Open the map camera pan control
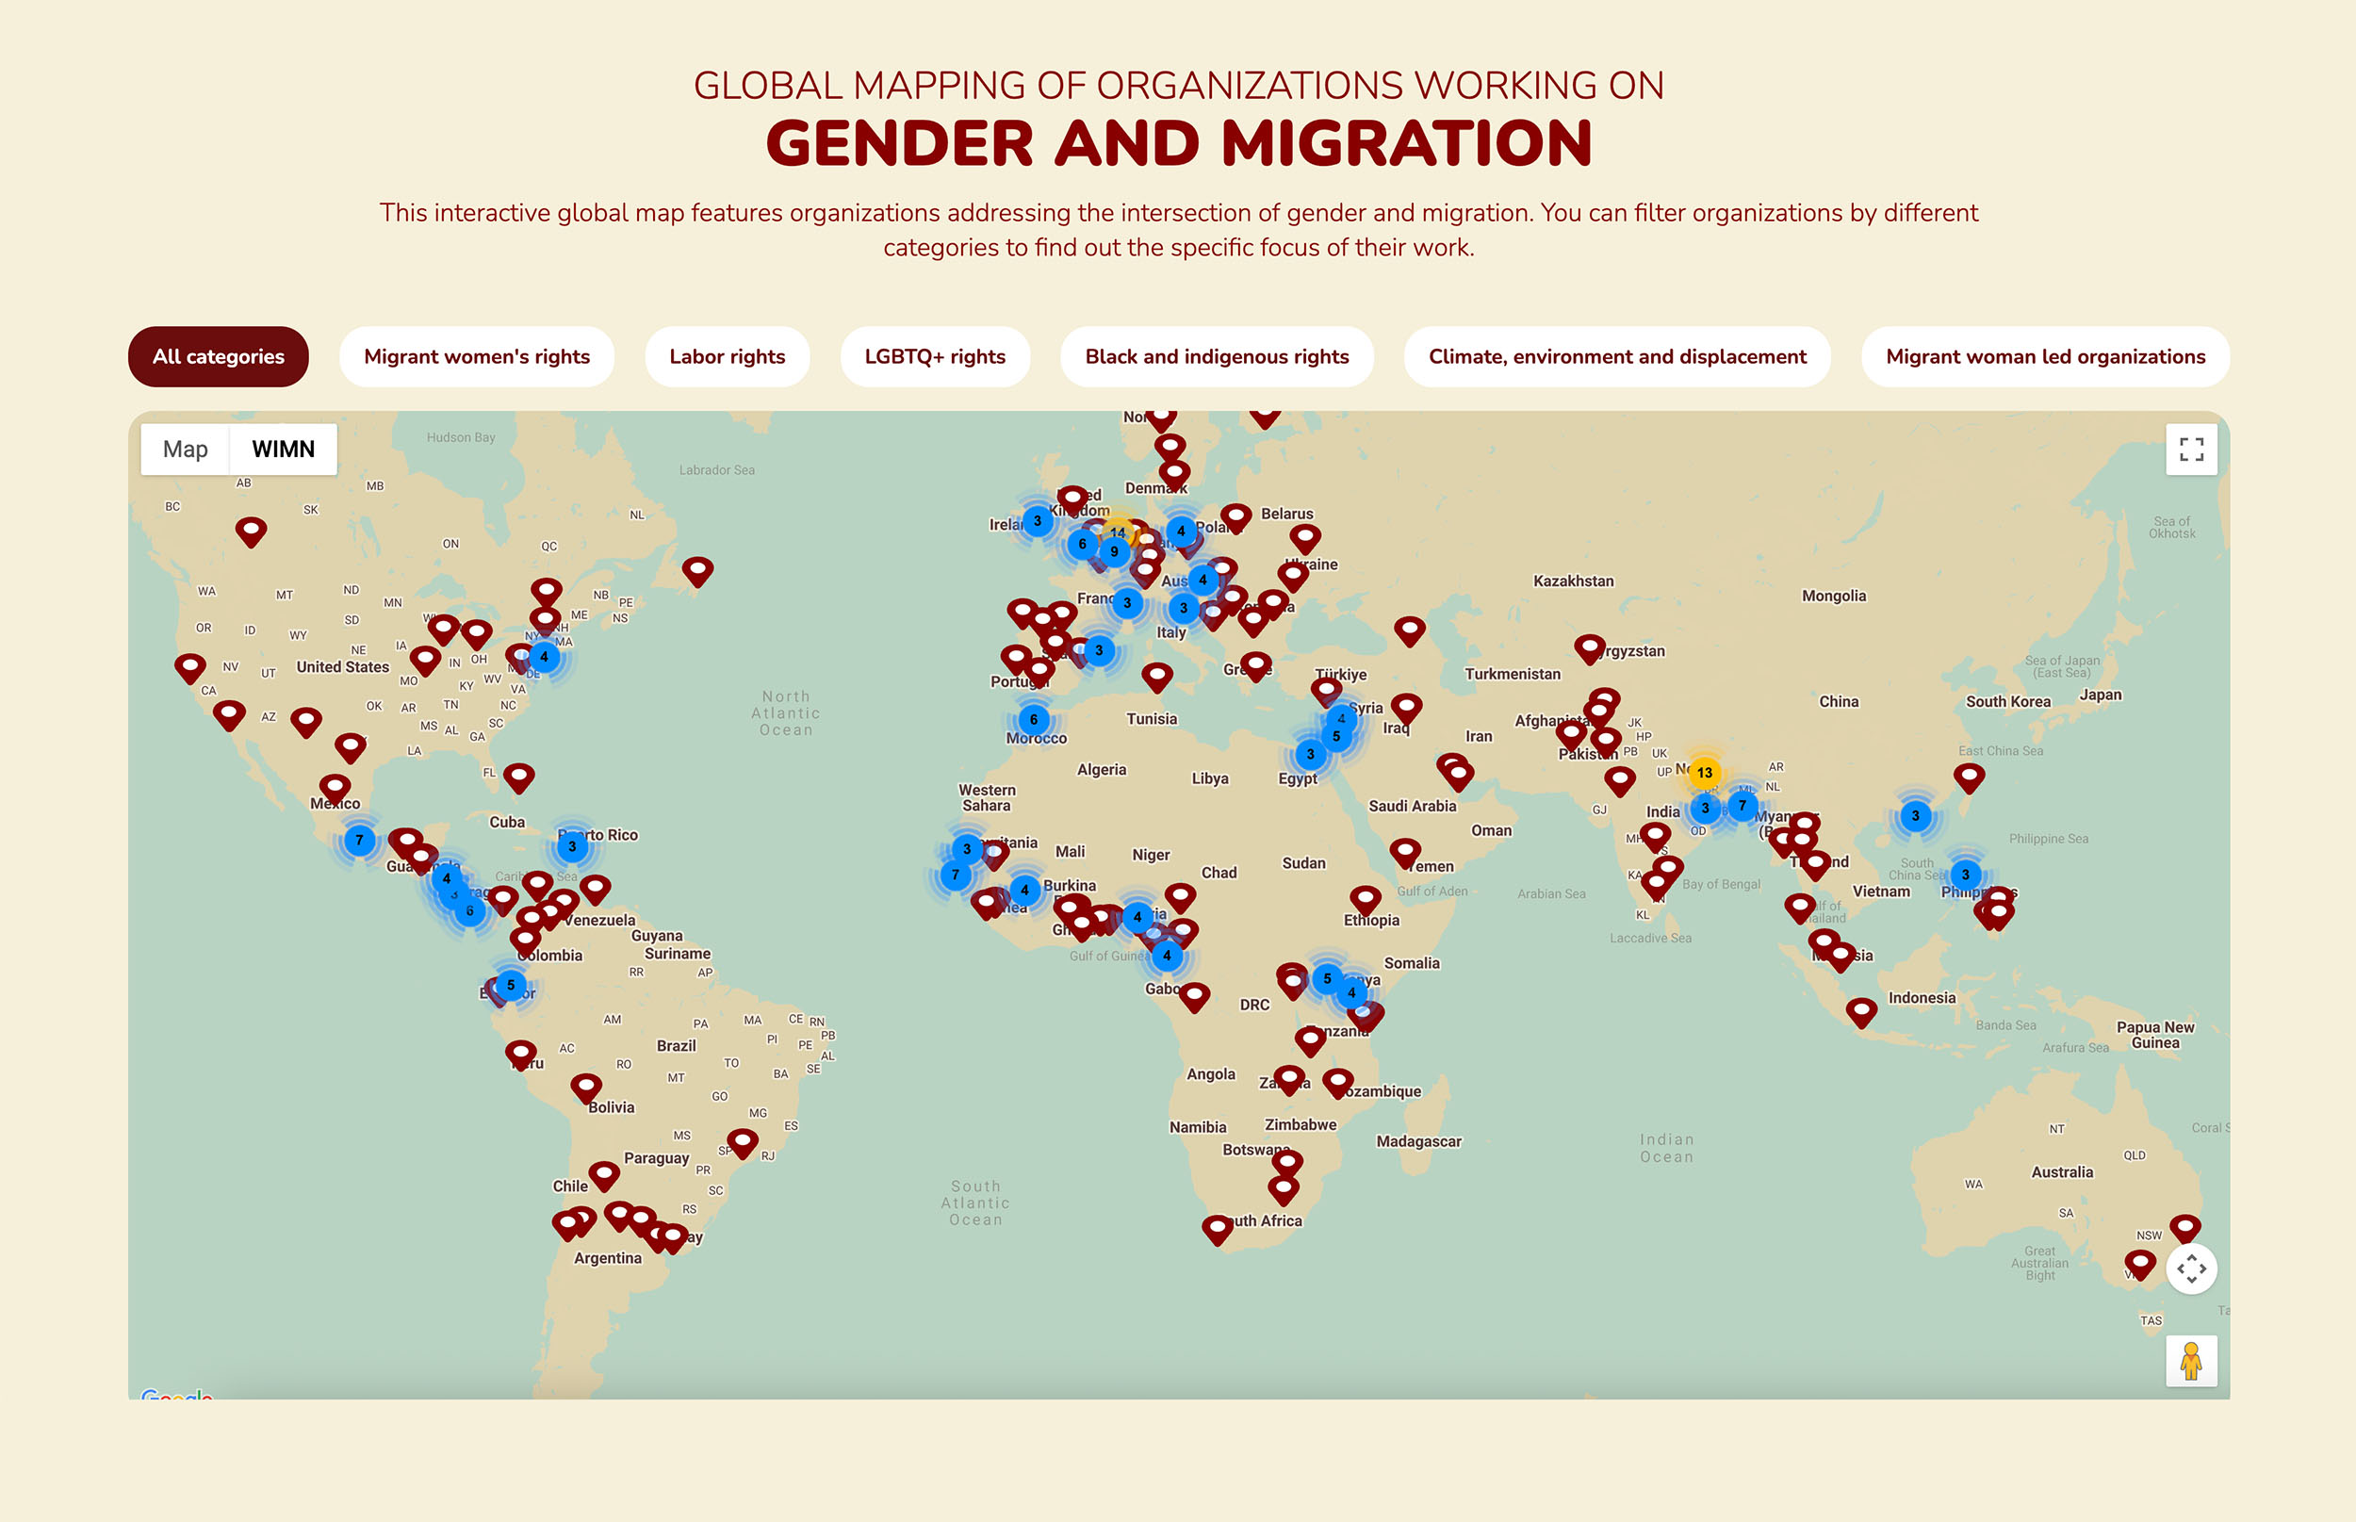The image size is (2356, 1522). 2191,1268
